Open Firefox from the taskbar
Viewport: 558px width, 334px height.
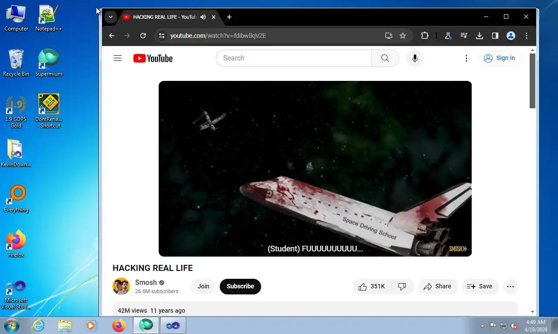coord(119,325)
